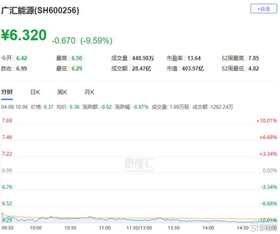280x234 pixels.
Task: Switch to the 分时 chart tab
Action: 6,92
